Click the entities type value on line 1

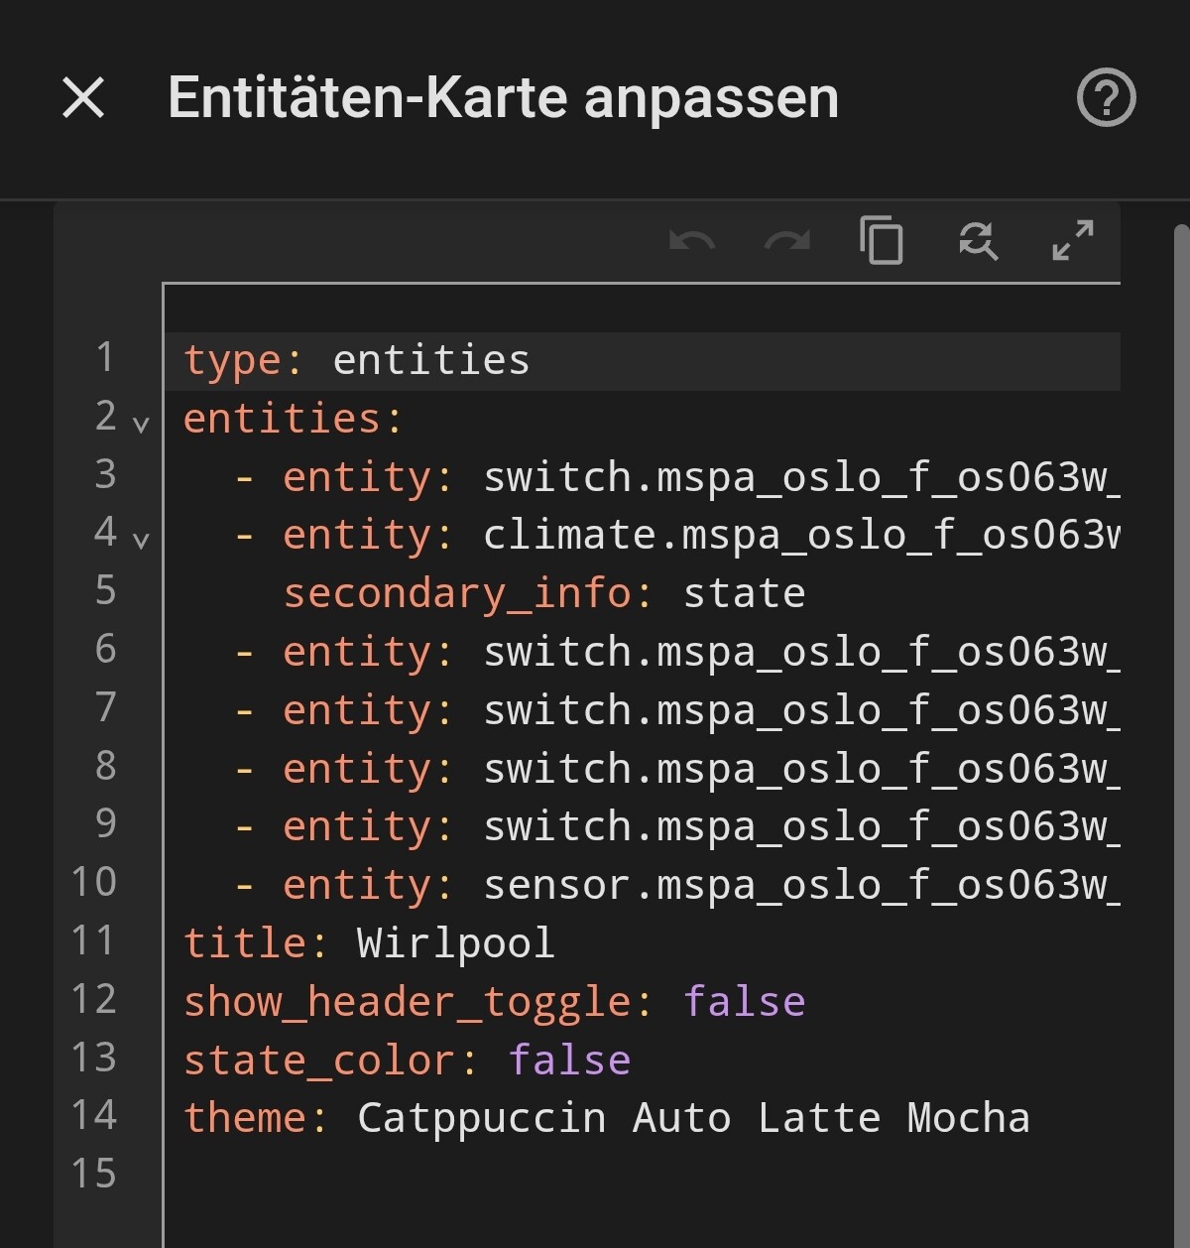(x=430, y=361)
